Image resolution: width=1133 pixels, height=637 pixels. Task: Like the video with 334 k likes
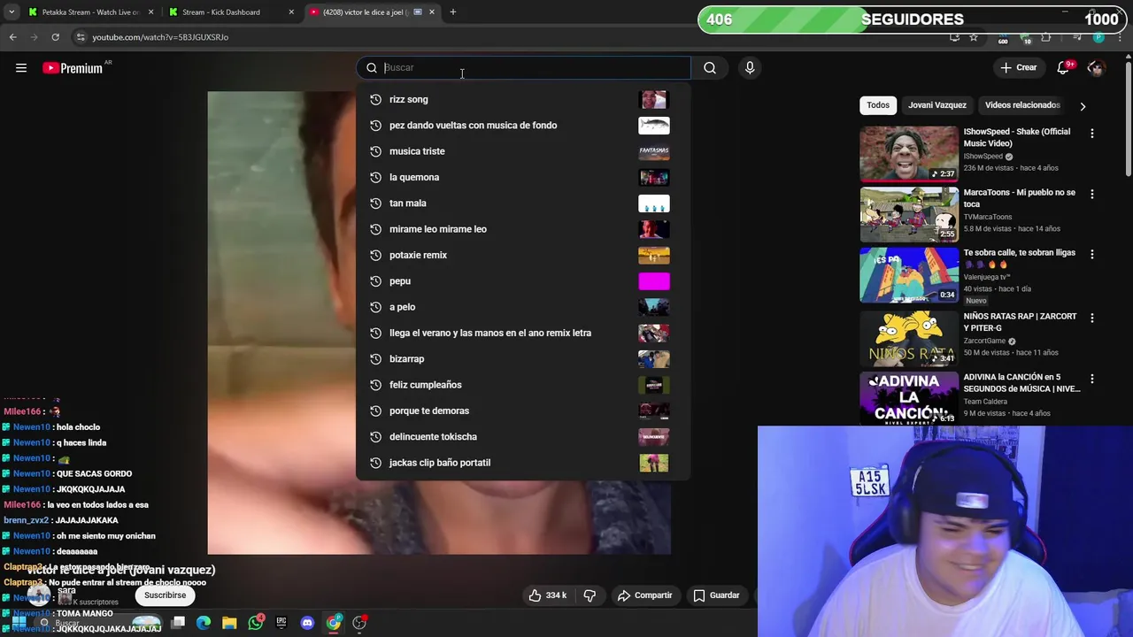[x=547, y=595]
